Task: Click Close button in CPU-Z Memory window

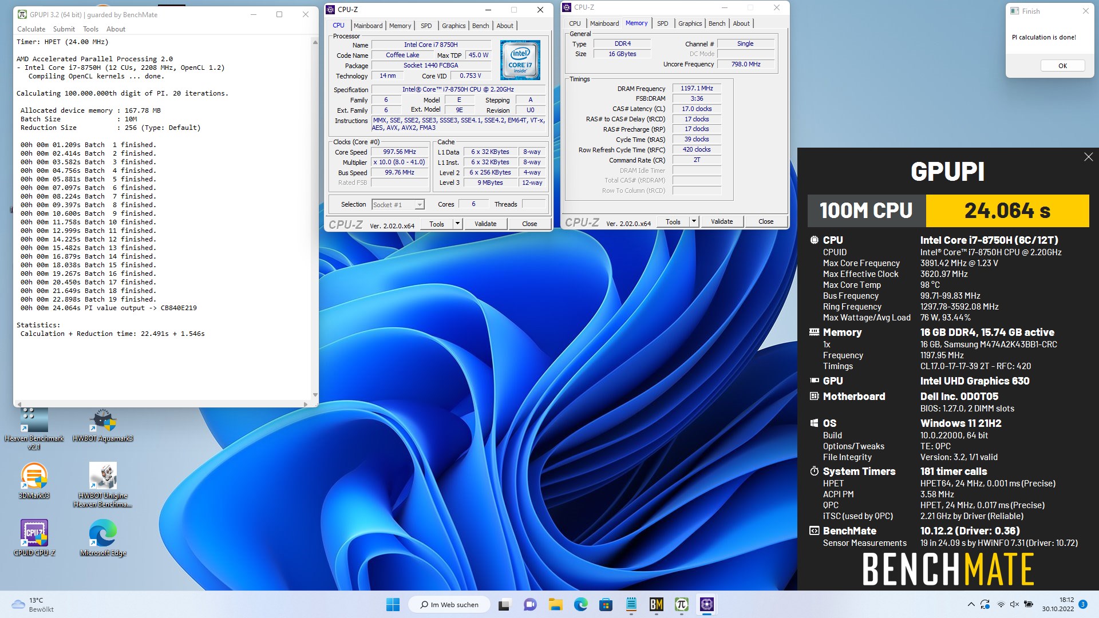Action: [766, 221]
